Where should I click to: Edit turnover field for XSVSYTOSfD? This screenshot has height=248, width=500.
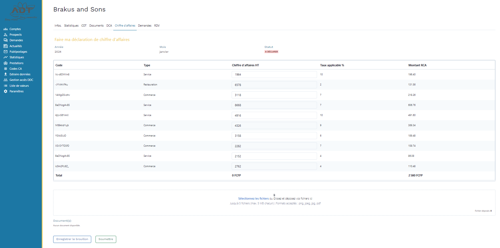click(274, 146)
